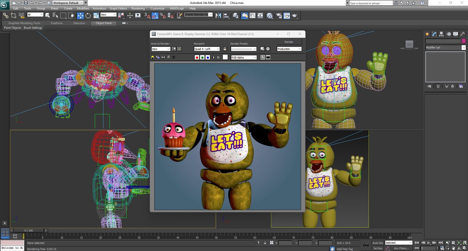The height and width of the screenshot is (251, 468).
Task: Open the selection filter 'All' dropdown
Action: click(x=35, y=15)
